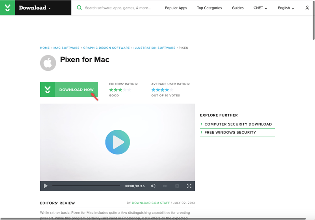Mute video using the speaker icon
Viewport: 315px width, 220px height.
[x=153, y=186]
